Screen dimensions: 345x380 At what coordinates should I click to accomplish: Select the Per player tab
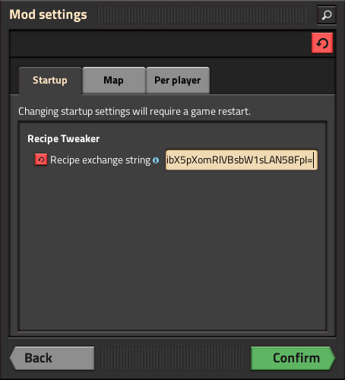(x=178, y=81)
